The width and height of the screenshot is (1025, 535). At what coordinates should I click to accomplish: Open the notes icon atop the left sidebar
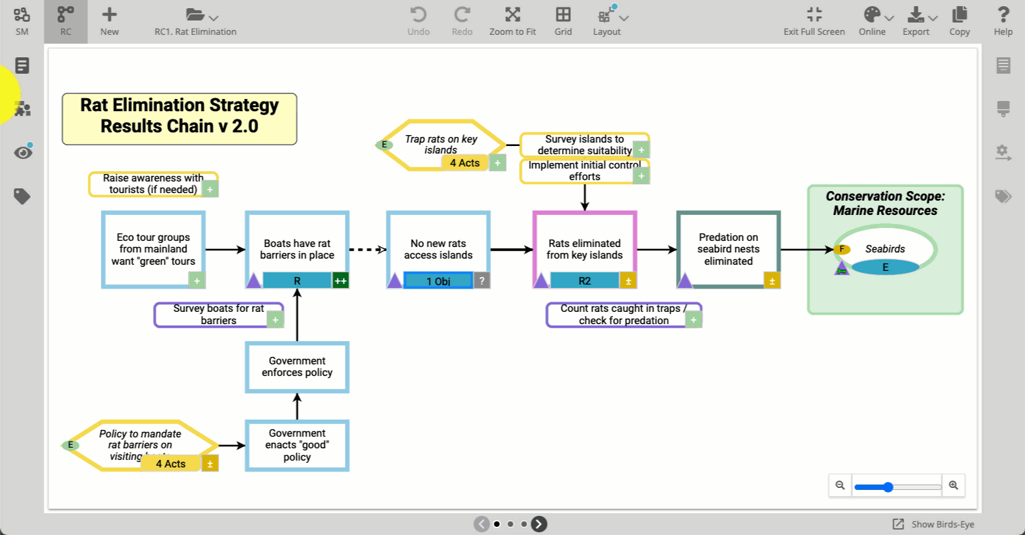tap(23, 66)
